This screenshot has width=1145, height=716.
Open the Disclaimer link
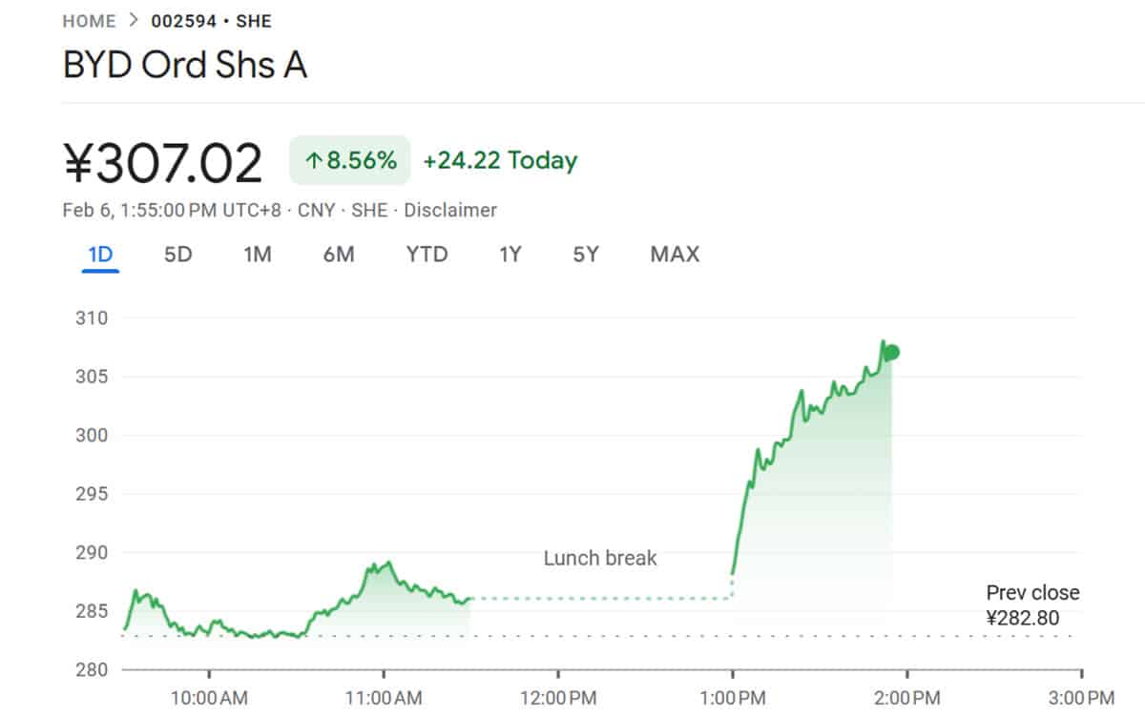[x=449, y=210]
